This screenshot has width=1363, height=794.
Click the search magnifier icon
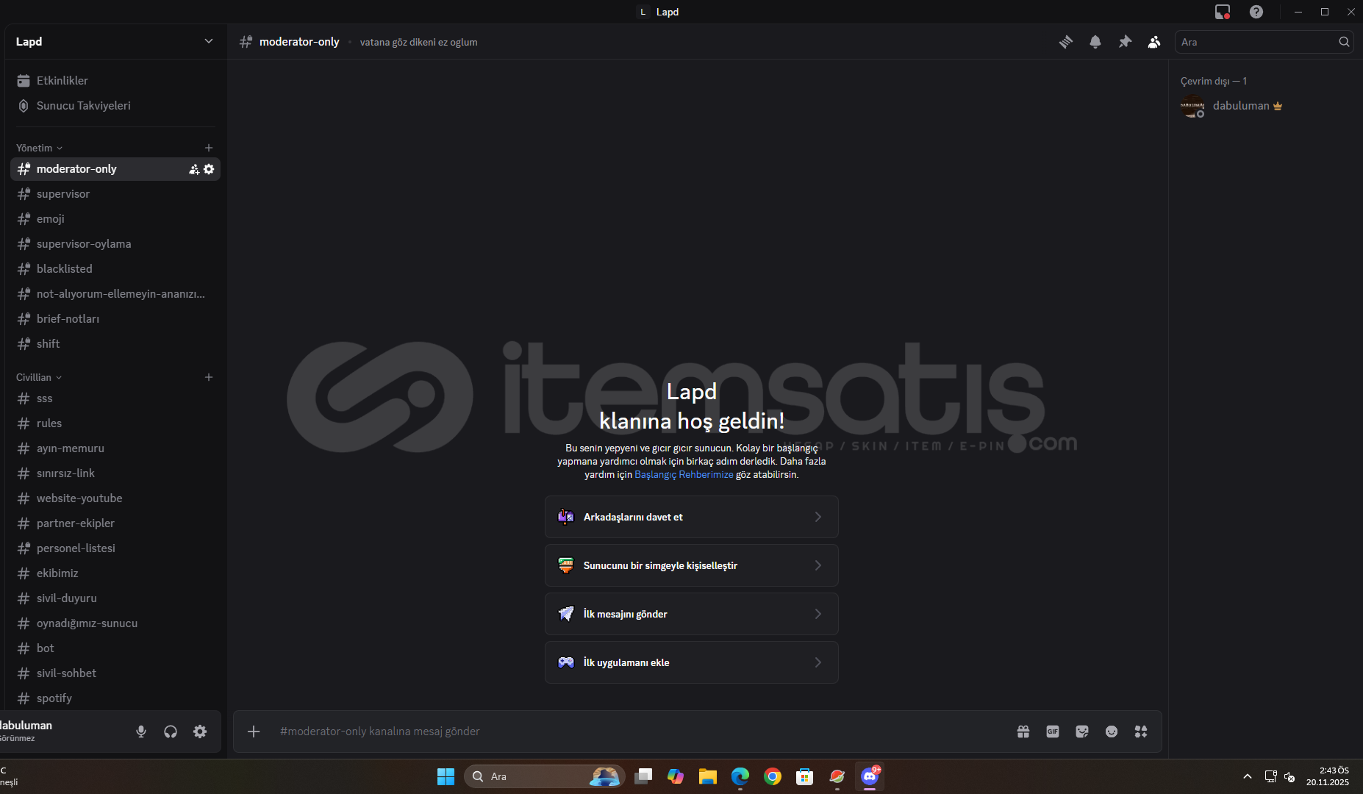point(1344,42)
